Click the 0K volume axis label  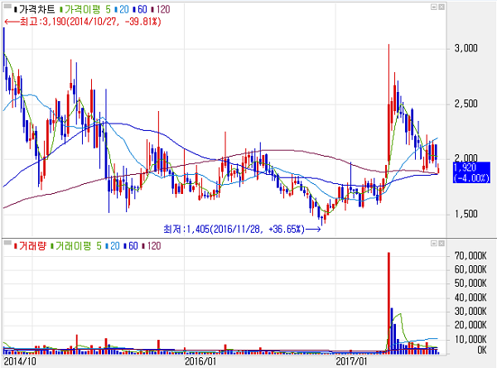482,350
